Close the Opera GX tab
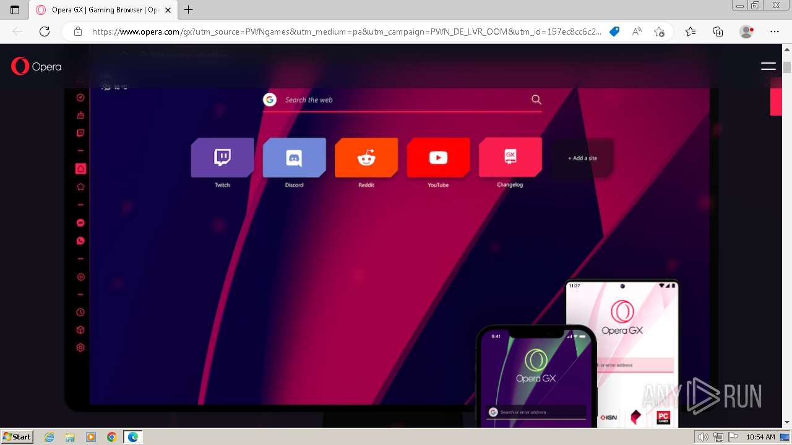The width and height of the screenshot is (792, 445). pyautogui.click(x=168, y=10)
